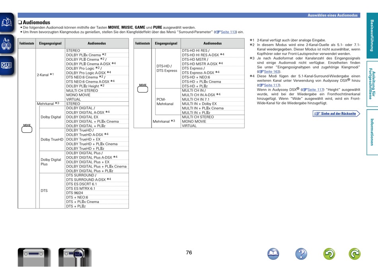Viewport: 378px width, 267px height.
Task: Click Eingangssignal header in left table
Action: pyautogui.click(x=51, y=43)
